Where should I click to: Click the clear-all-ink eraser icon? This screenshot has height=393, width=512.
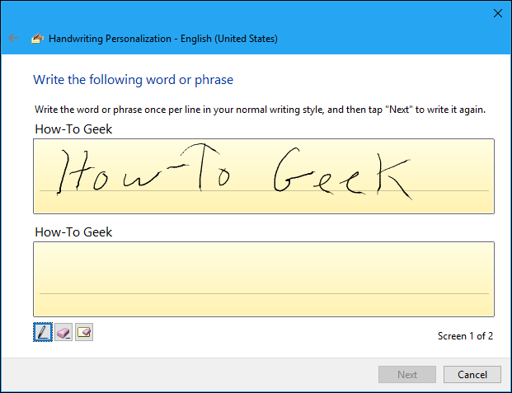pos(83,332)
